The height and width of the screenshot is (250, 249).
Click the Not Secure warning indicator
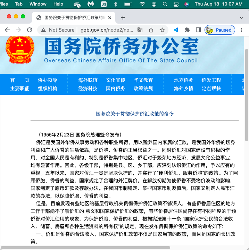tap(58, 30)
